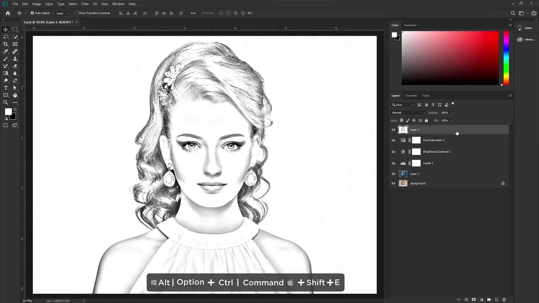Enable Show Transform Controls checkbox
This screenshot has width=539, height=303.
(76, 13)
